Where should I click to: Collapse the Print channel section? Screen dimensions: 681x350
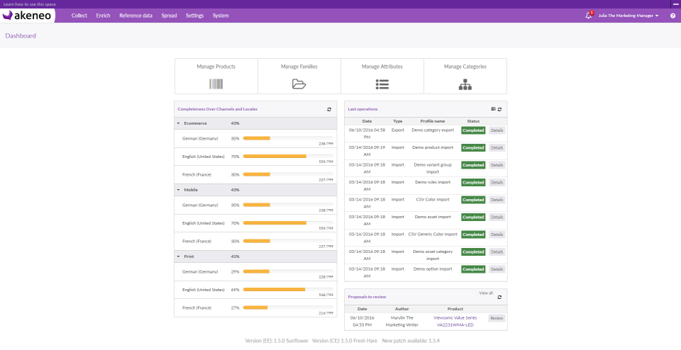179,256
